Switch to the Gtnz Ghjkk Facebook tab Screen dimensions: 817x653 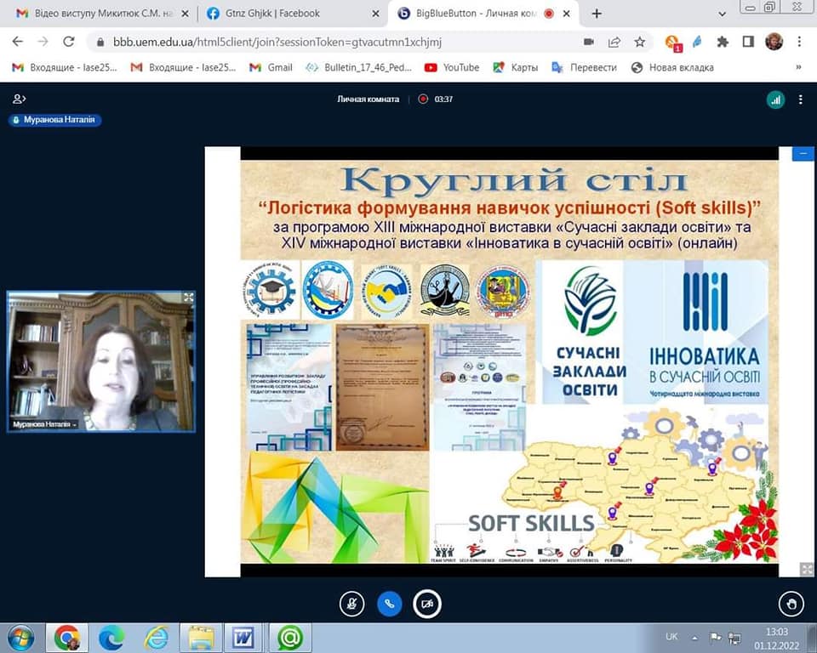coord(285,14)
